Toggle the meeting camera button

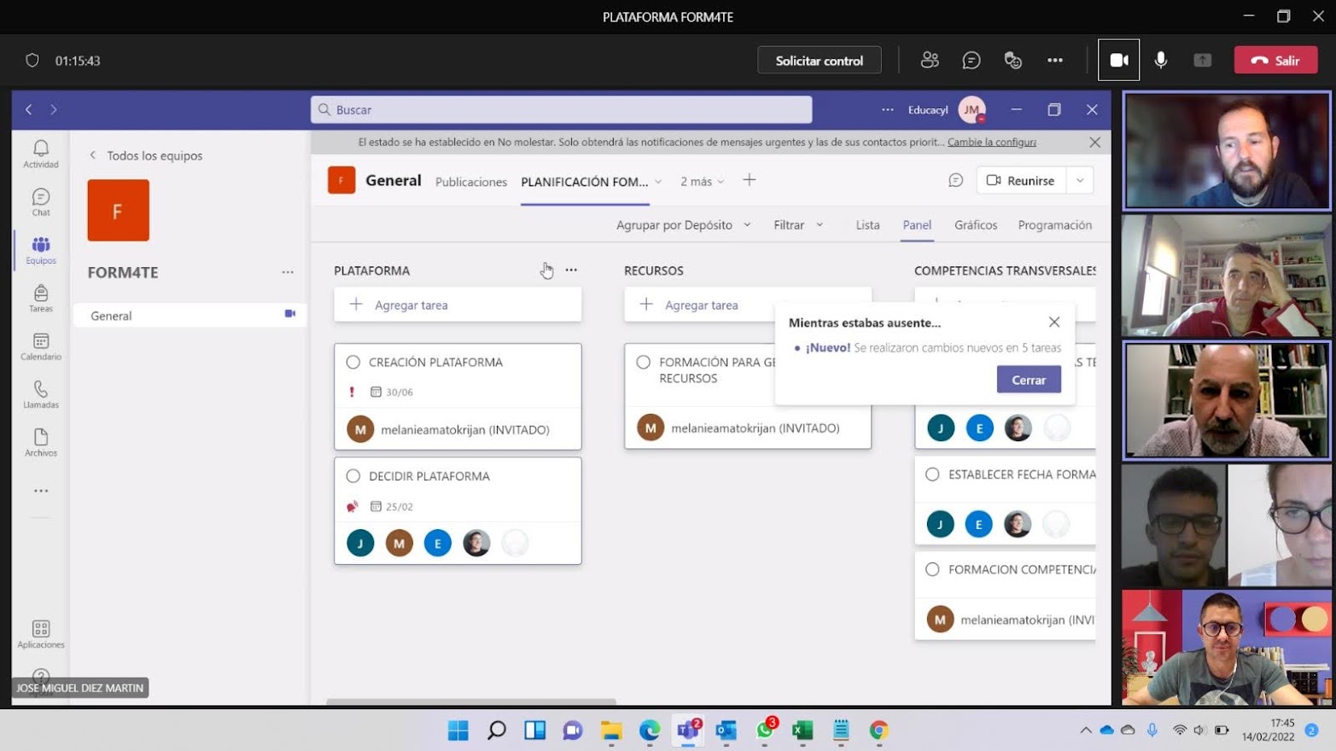point(1118,60)
